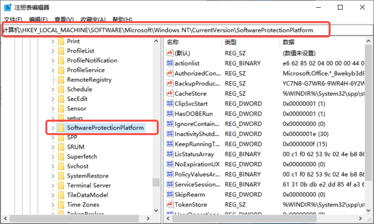Select the AuthorizedCon... string value icon
Image resolution: width=374 pixels, height=224 pixels.
170,73
